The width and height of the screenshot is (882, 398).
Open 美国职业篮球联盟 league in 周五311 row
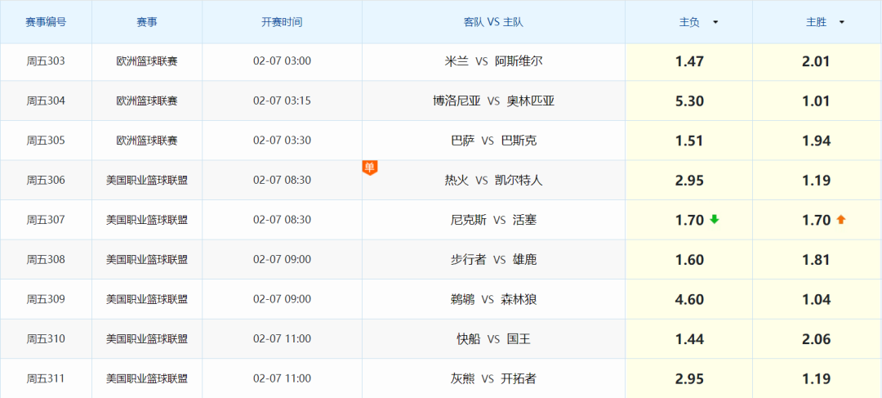(147, 379)
